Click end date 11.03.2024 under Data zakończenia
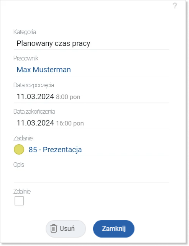The width and height of the screenshot is (189, 246). [35, 123]
